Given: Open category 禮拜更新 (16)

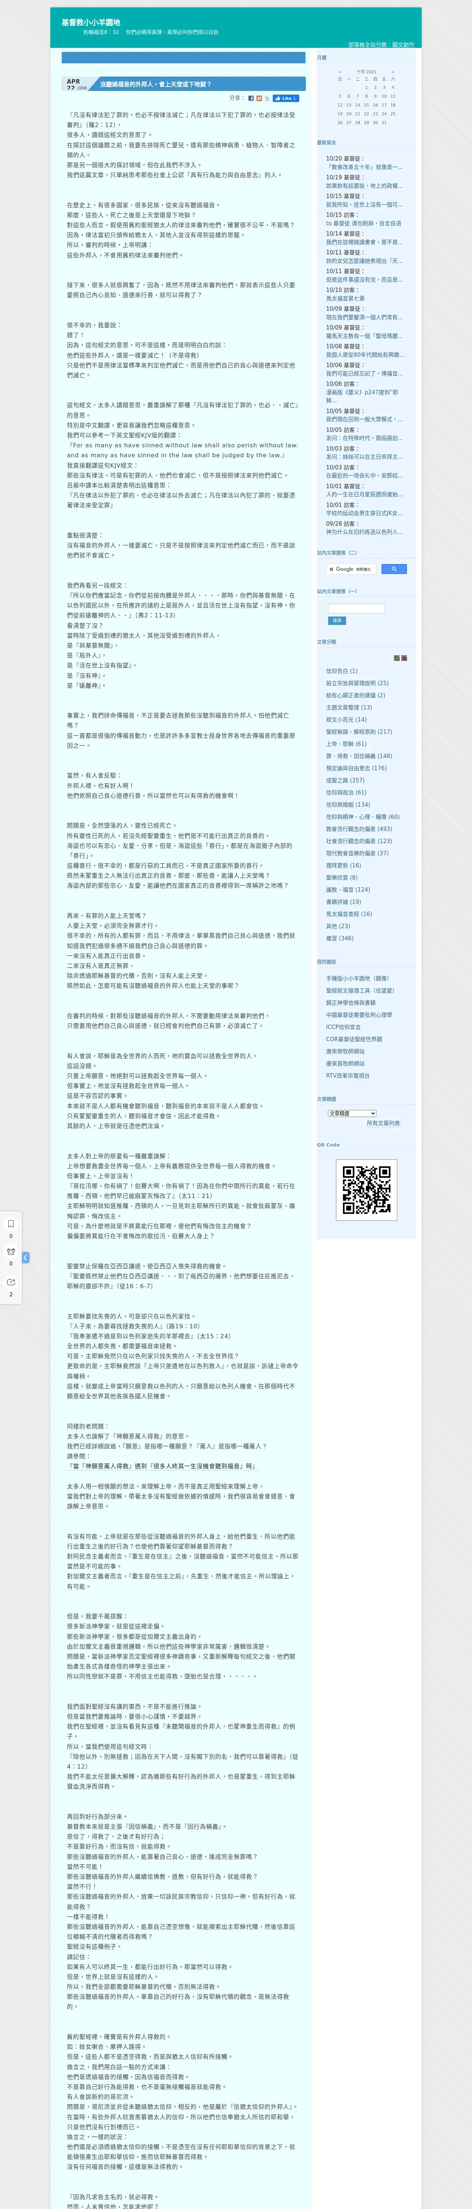Looking at the screenshot, I should click(x=343, y=865).
